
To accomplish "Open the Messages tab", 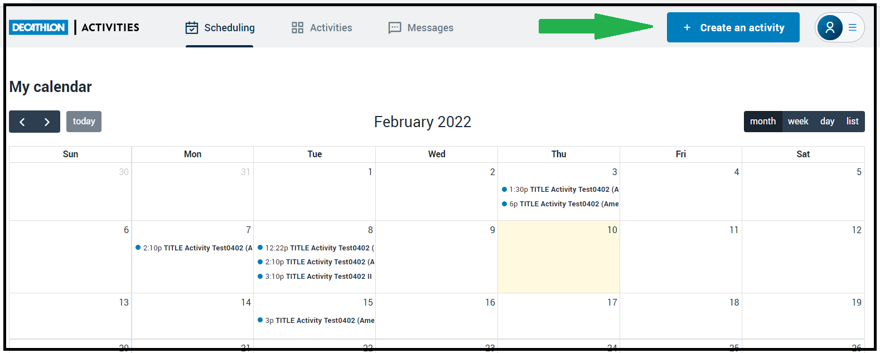I will tap(430, 28).
